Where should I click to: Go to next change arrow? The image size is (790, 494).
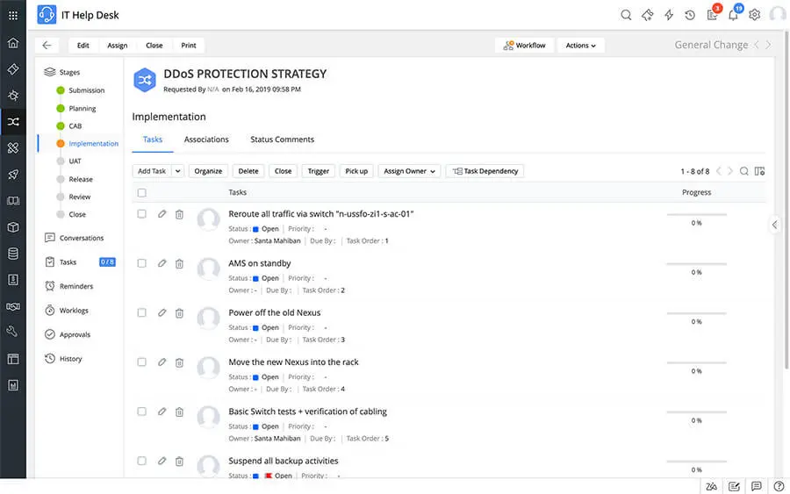[x=768, y=45]
